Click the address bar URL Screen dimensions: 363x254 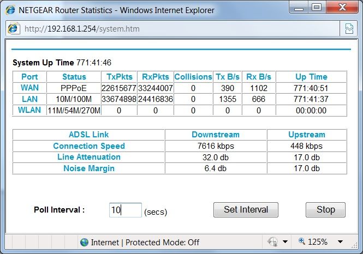point(82,29)
